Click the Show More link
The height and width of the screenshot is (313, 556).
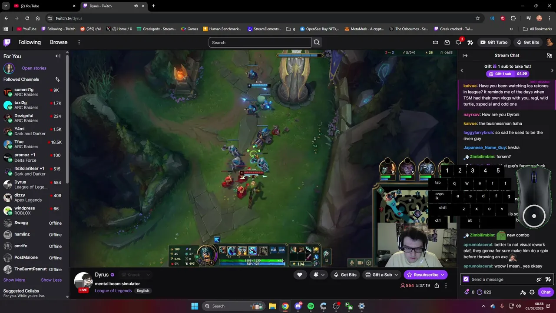(14, 280)
